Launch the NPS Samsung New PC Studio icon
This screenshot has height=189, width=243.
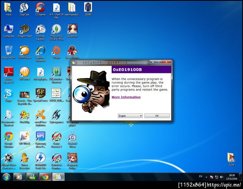[40, 139]
